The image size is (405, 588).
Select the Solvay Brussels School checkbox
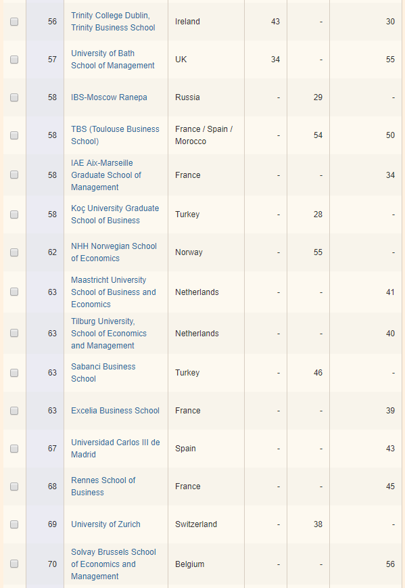click(14, 564)
